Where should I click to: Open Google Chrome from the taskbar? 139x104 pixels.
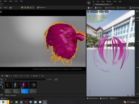click(21, 102)
